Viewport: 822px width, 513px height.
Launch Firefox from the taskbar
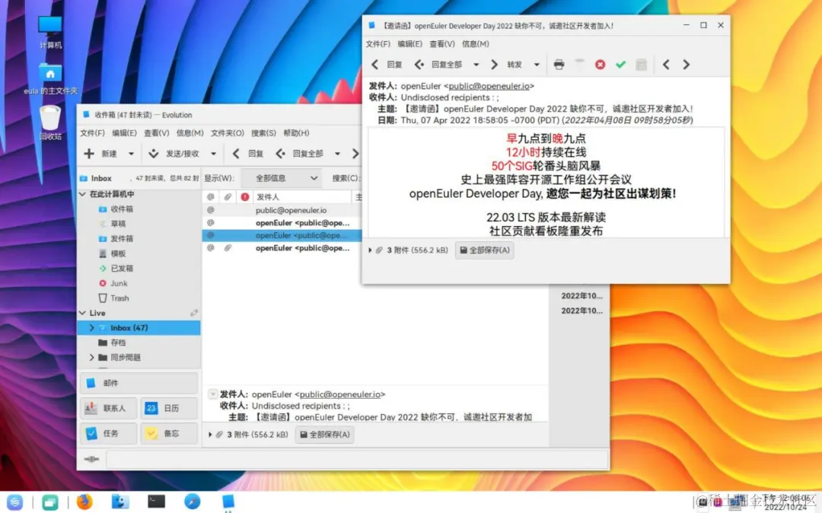click(x=84, y=502)
